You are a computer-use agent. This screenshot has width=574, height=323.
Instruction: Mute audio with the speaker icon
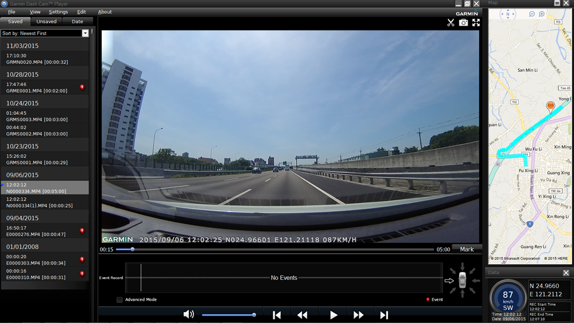[188, 314]
